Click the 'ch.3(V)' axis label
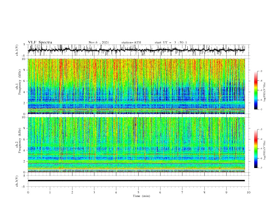This screenshot has height=216, width=280. [x=17, y=181]
